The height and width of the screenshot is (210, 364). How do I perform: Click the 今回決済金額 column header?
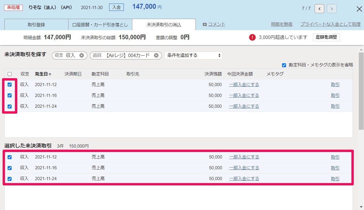(x=240, y=74)
